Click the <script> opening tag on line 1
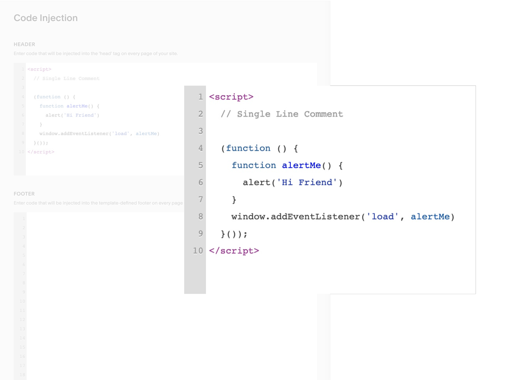Screen dimensions: 507x380 231,97
